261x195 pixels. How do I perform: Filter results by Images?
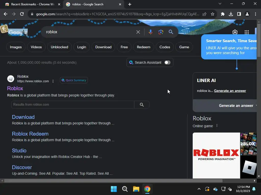coord(16,47)
